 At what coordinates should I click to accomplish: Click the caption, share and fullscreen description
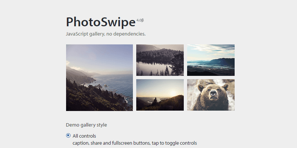(134, 143)
